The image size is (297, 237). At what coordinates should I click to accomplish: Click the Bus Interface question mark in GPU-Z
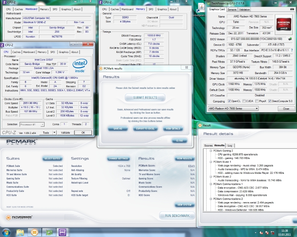coord(292,50)
